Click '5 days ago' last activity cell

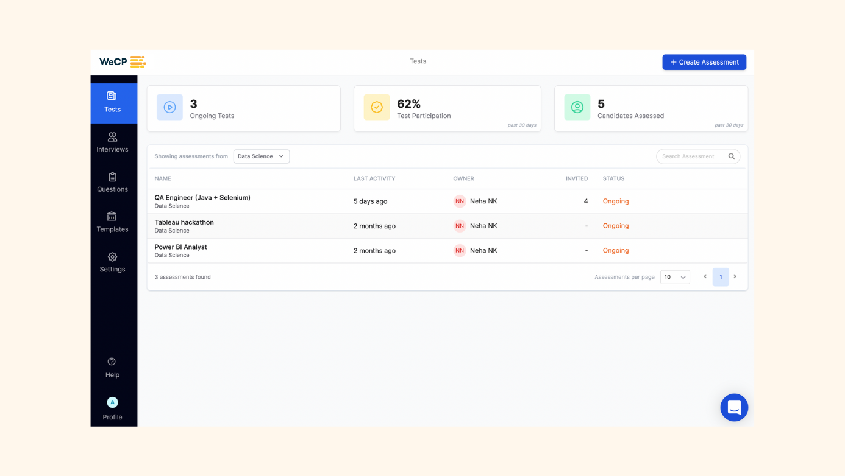pyautogui.click(x=370, y=201)
